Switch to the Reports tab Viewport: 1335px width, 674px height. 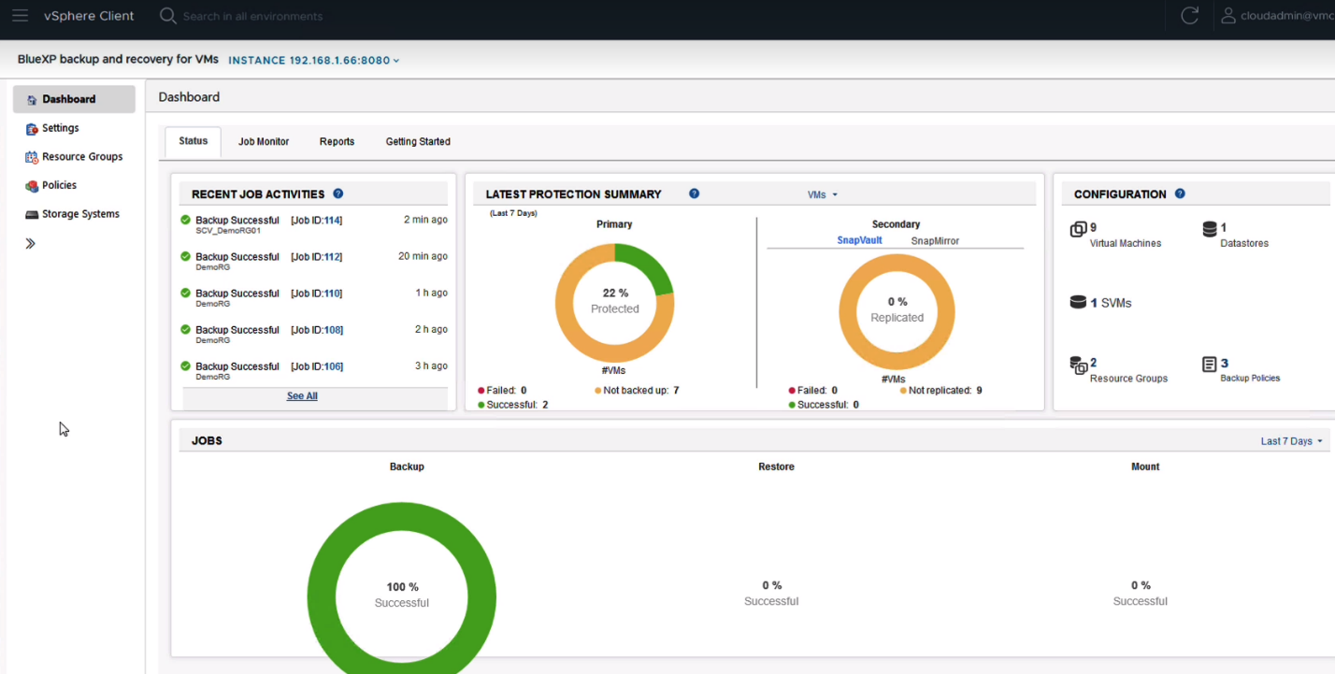pos(337,142)
